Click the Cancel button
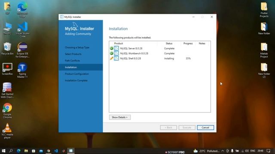This screenshot has height=154, width=275. tap(205, 127)
